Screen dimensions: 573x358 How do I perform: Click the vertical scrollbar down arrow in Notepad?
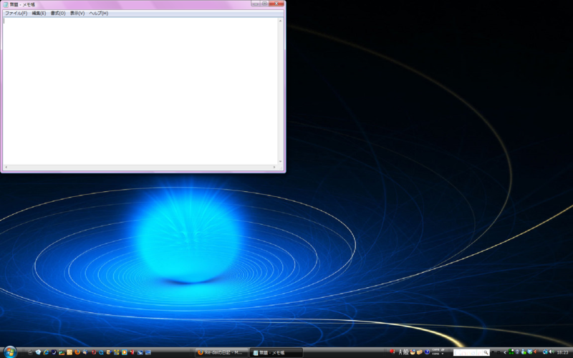point(280,162)
